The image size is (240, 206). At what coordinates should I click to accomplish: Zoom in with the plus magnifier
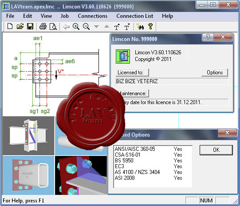pyautogui.click(x=76, y=26)
